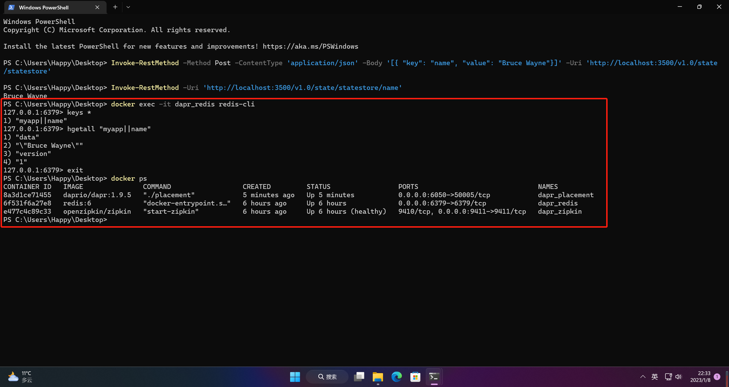Click the CONTAINER ID column header
This screenshot has height=387, width=729.
[x=27, y=187]
